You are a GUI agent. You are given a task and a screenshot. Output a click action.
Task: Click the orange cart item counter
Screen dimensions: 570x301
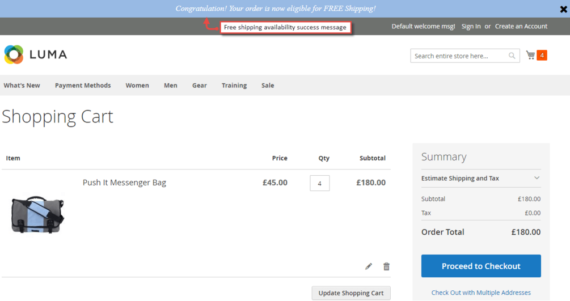(x=542, y=55)
